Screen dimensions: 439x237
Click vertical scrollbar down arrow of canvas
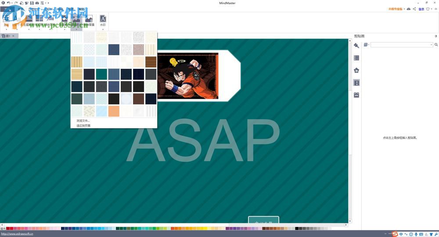click(350, 221)
